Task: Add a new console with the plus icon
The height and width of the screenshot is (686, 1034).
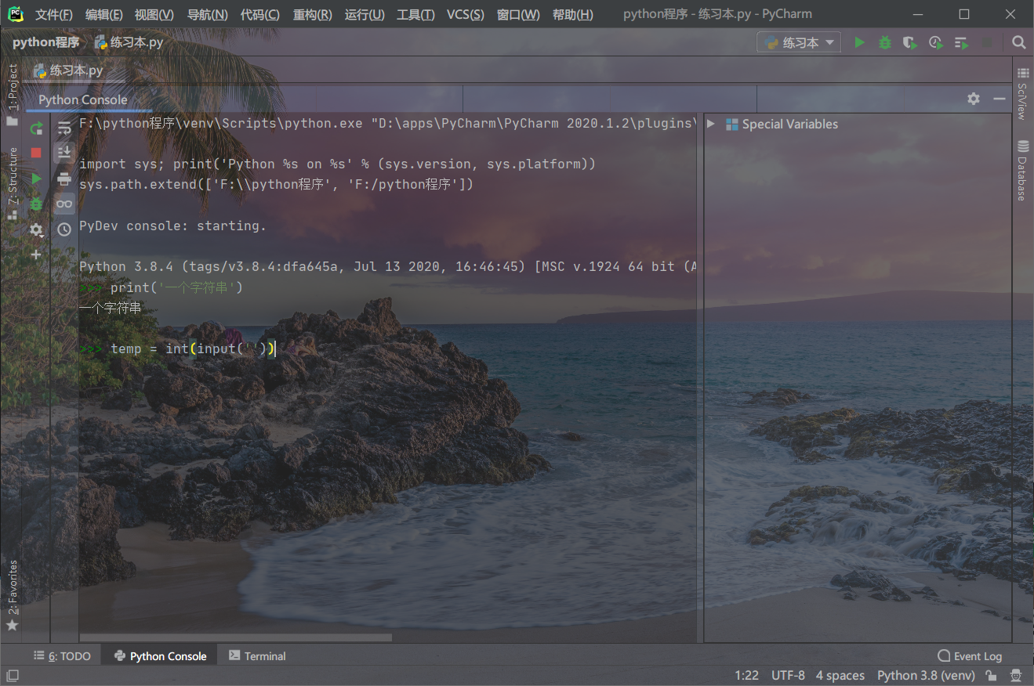Action: pos(36,255)
